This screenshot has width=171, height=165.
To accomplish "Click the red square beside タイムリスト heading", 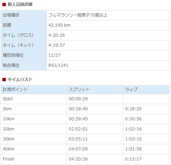I will 4,80.
